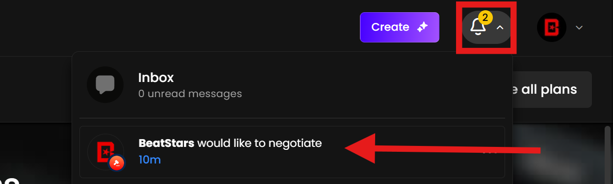
Task: Click the vertical scrollbar on right
Action: pyautogui.click(x=608, y=154)
